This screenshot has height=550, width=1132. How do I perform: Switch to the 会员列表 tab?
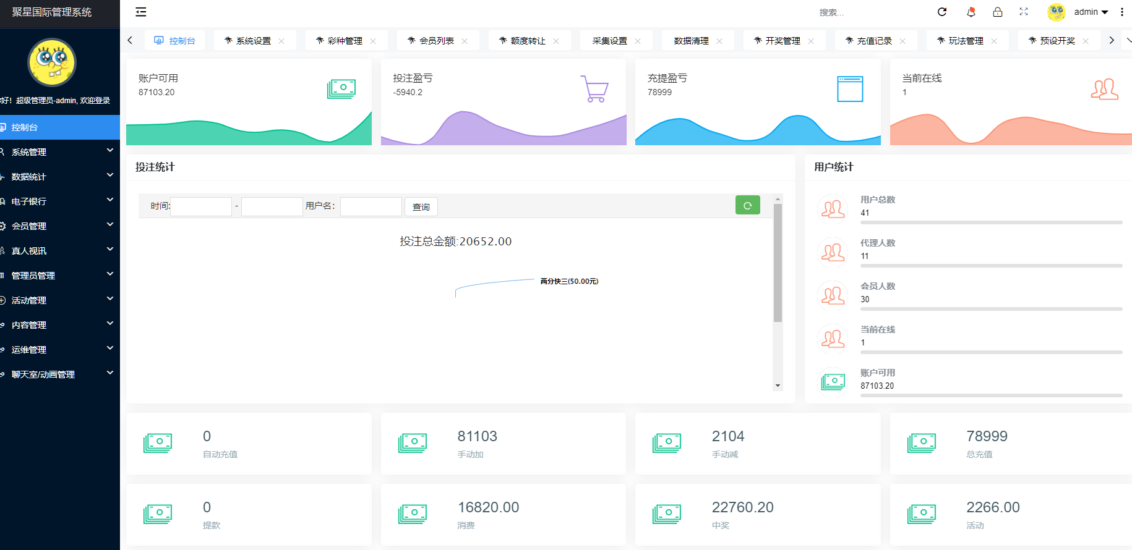pyautogui.click(x=435, y=41)
